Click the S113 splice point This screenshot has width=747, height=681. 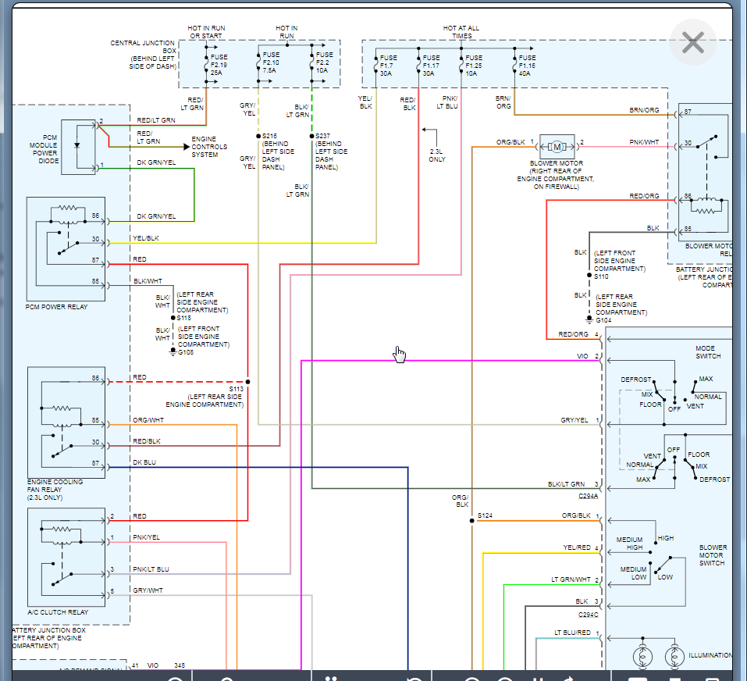pyautogui.click(x=248, y=381)
